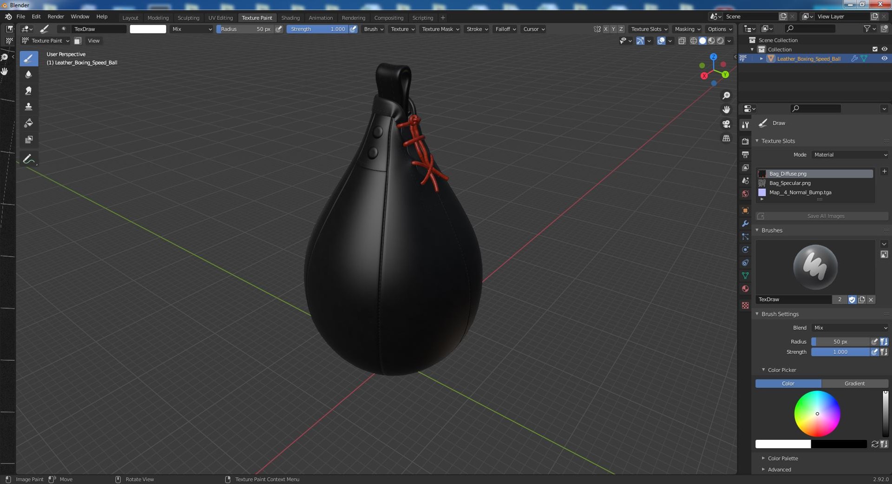Open Object properties tab
Image resolution: width=892 pixels, height=484 pixels.
(745, 211)
